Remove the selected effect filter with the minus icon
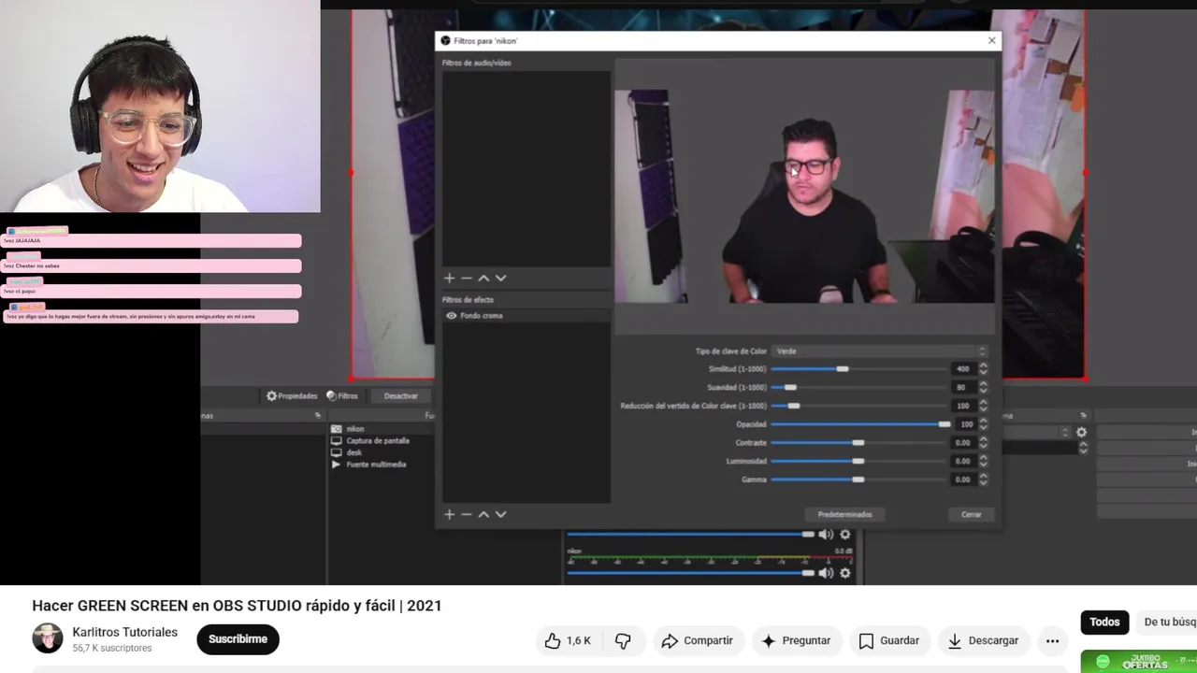 [466, 514]
